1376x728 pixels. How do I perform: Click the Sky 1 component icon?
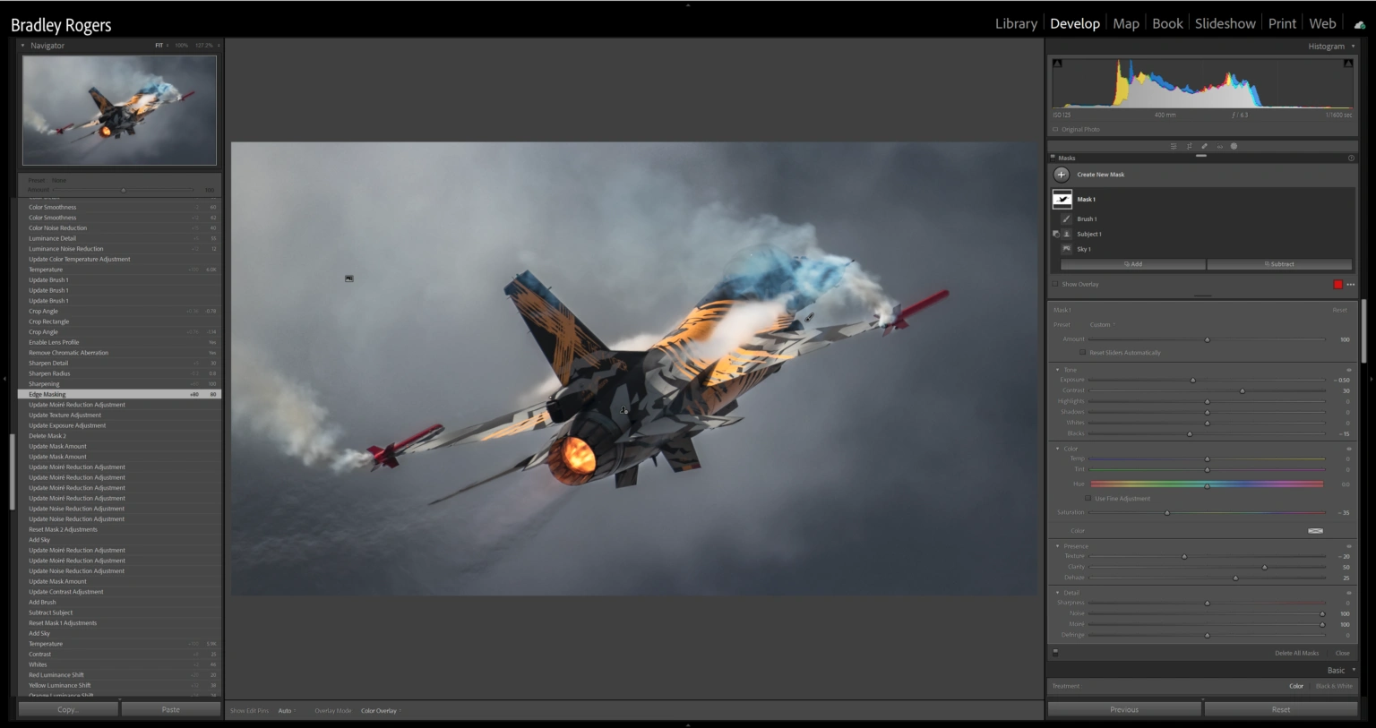pyautogui.click(x=1066, y=249)
